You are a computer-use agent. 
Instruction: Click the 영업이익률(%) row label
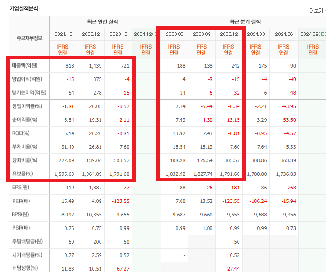[27, 106]
